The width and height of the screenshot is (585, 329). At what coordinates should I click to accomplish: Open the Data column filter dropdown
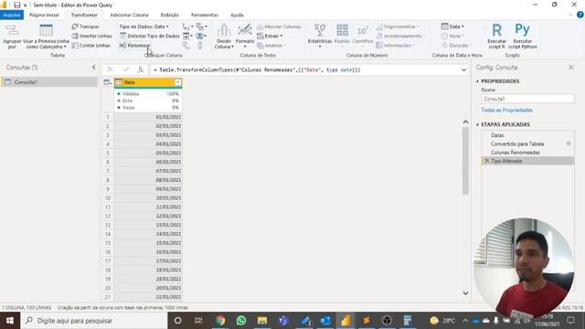point(178,82)
